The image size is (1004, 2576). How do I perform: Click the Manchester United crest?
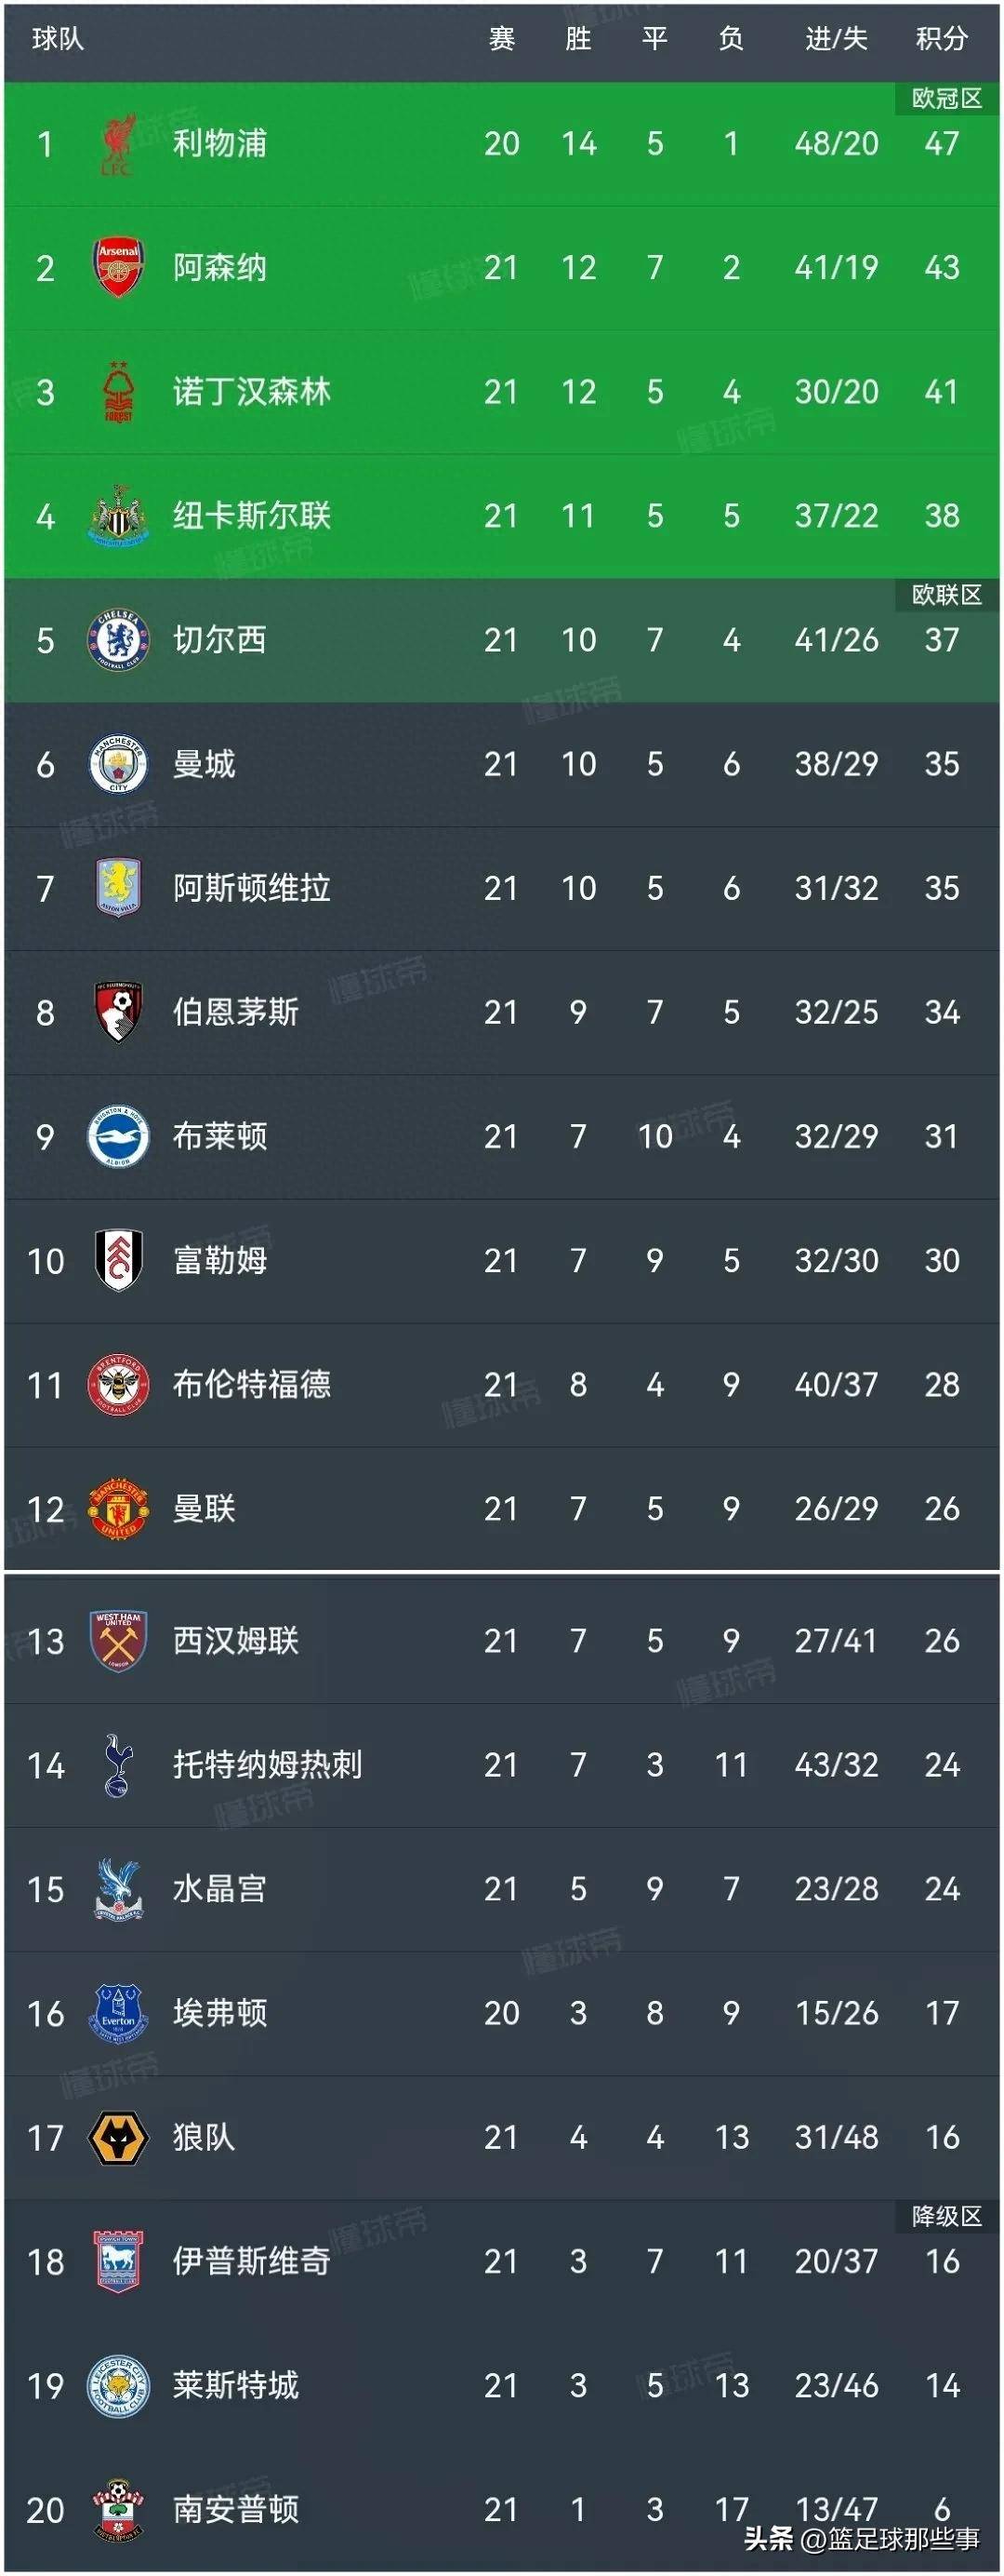118,1508
